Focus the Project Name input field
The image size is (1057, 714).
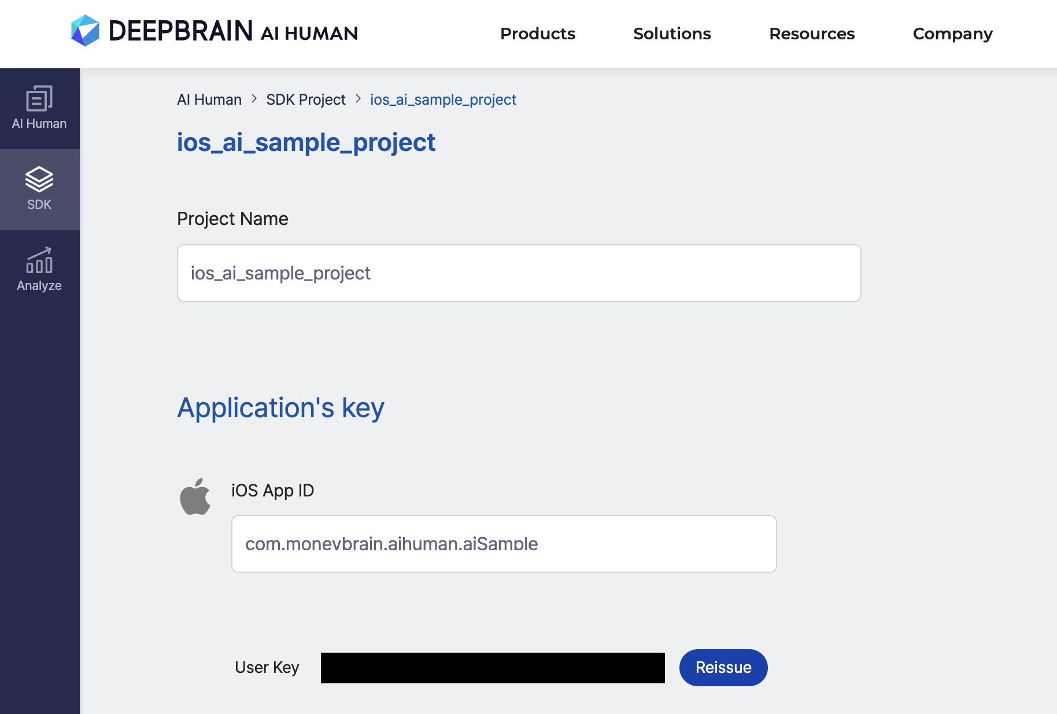tap(519, 273)
